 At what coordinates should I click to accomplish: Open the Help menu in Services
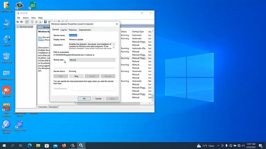[40, 18]
